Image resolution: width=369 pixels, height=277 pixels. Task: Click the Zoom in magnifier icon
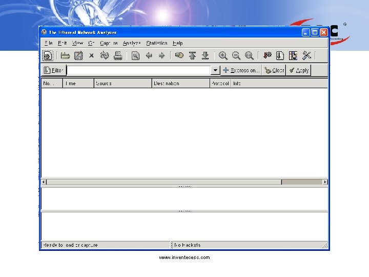[223, 55]
